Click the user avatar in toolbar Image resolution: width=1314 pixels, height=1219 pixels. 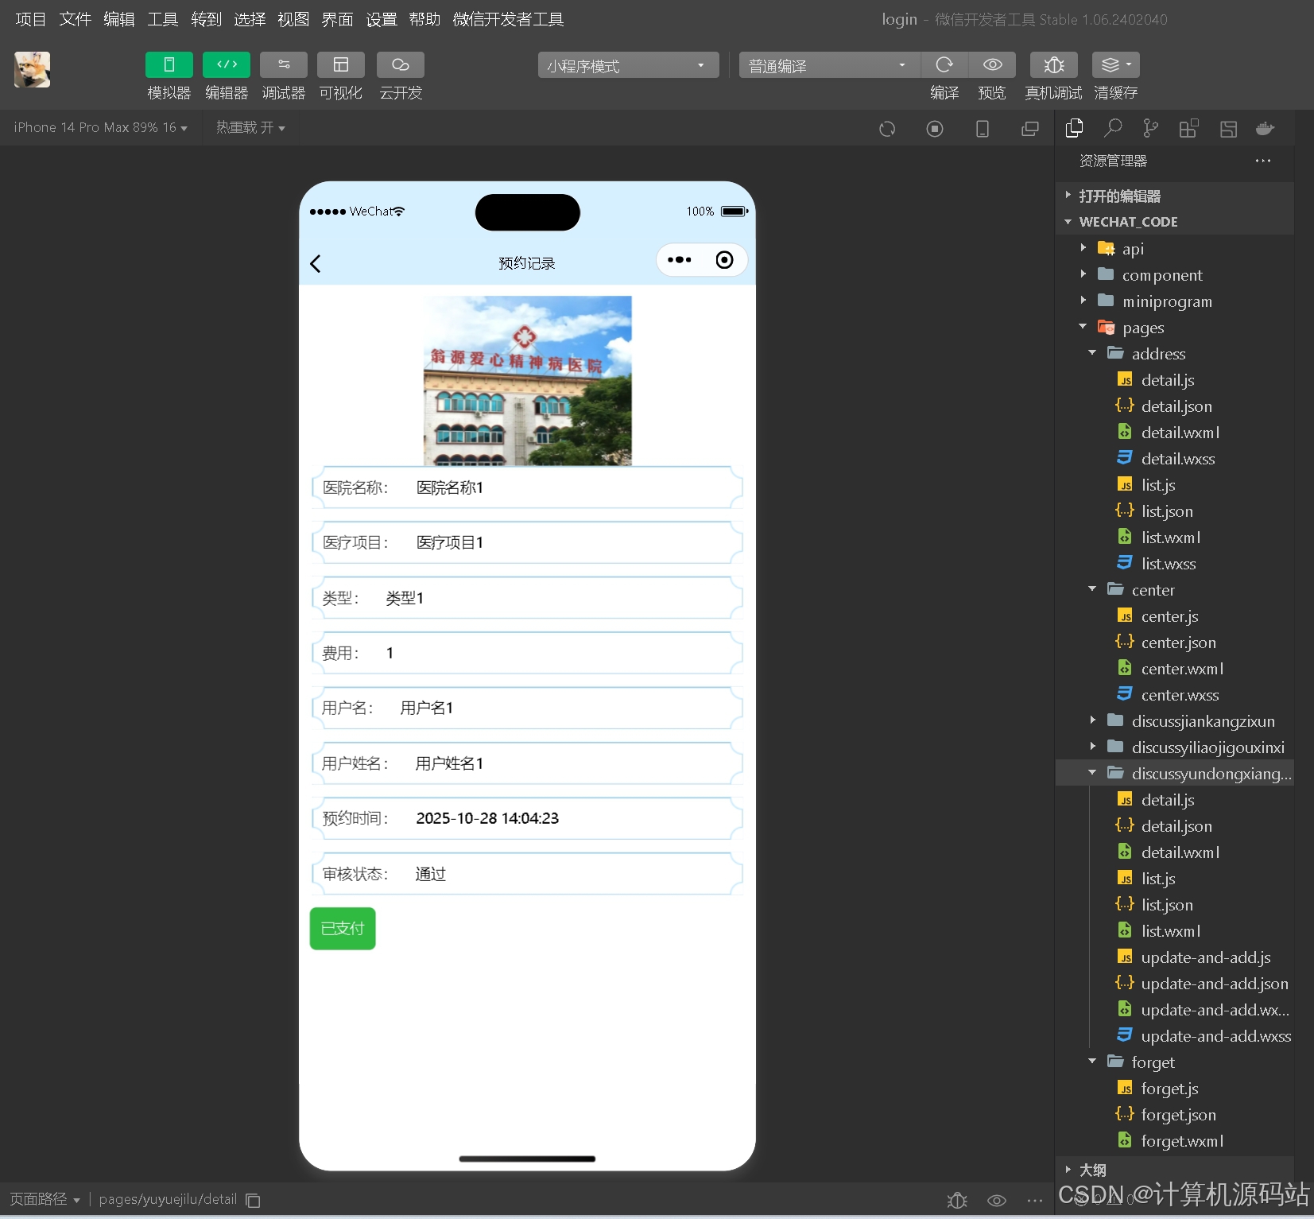(x=33, y=70)
